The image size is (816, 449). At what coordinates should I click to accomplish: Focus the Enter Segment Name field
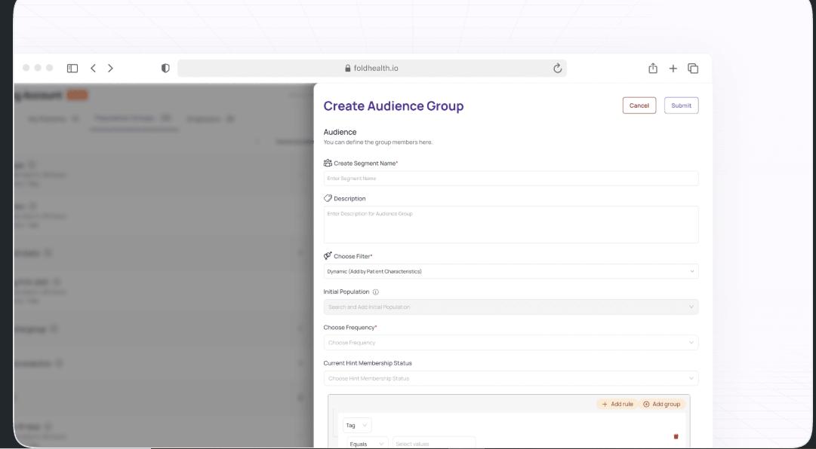coord(510,179)
